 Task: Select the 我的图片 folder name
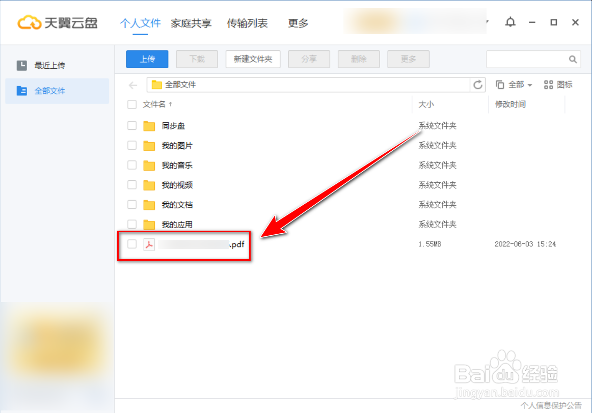click(x=177, y=146)
